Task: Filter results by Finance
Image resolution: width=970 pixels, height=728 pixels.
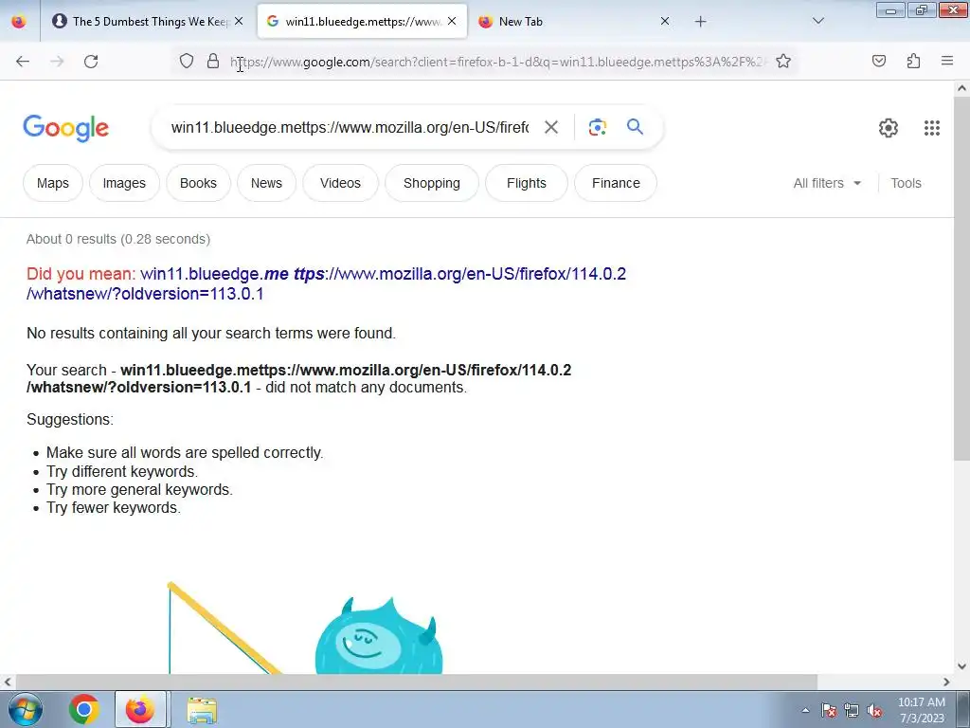Action: click(x=616, y=183)
